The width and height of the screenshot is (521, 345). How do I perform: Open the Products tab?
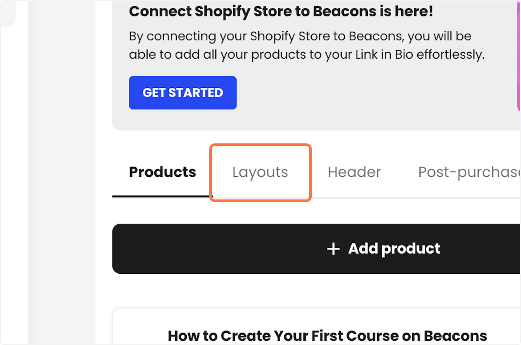162,172
